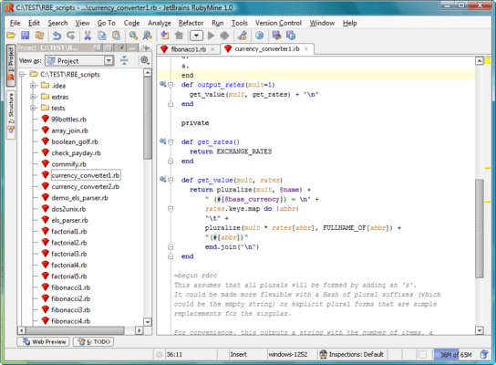
Task: Toggle the Structure side tool window tab
Action: (11, 115)
